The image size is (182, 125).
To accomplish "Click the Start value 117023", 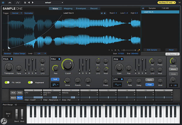I will [x=121, y=54].
